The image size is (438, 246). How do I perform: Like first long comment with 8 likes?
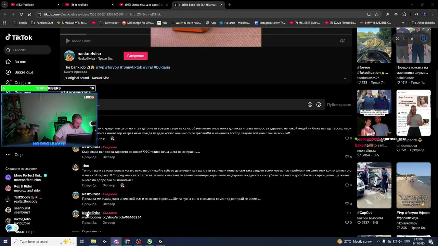[x=347, y=138]
